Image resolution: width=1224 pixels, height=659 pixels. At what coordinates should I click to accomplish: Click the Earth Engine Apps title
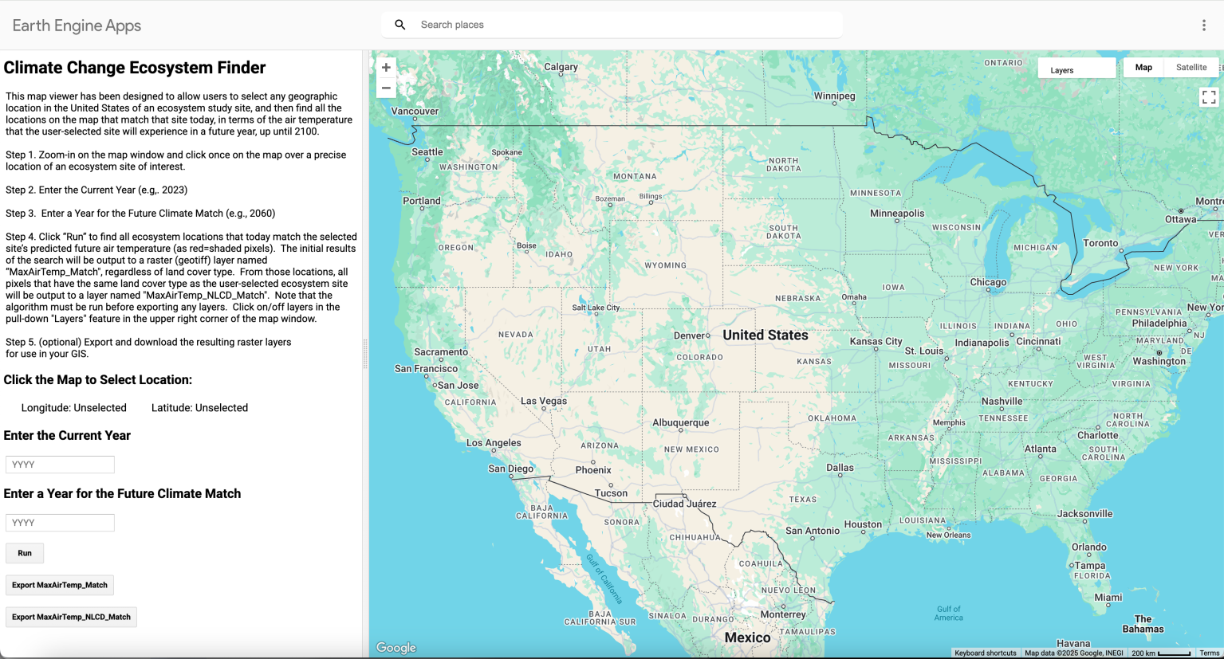(77, 25)
